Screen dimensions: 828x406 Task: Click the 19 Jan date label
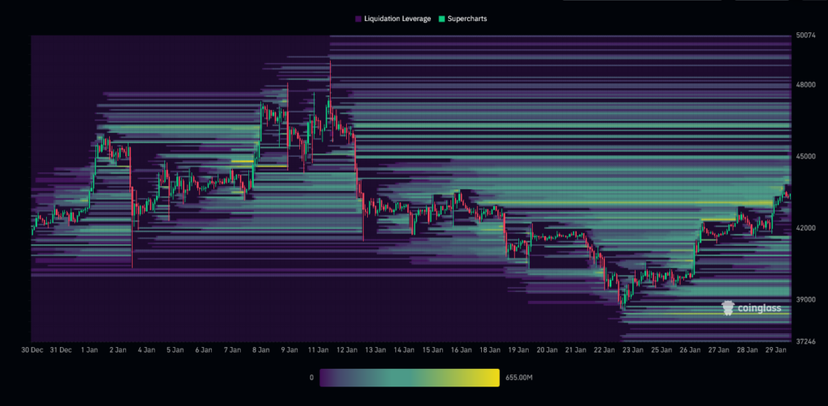coord(518,349)
